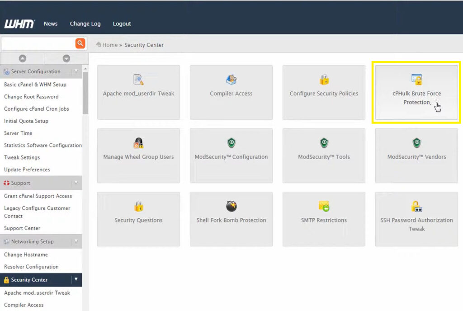Click the Configure Security Policies padlock icon
The height and width of the screenshot is (311, 463).
tap(324, 80)
